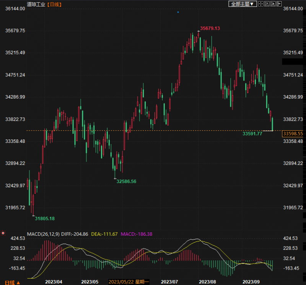Viewport: 306px width, 285px height.
Task: Click the yellow DEA:-111.67 value
Action: (x=104, y=234)
